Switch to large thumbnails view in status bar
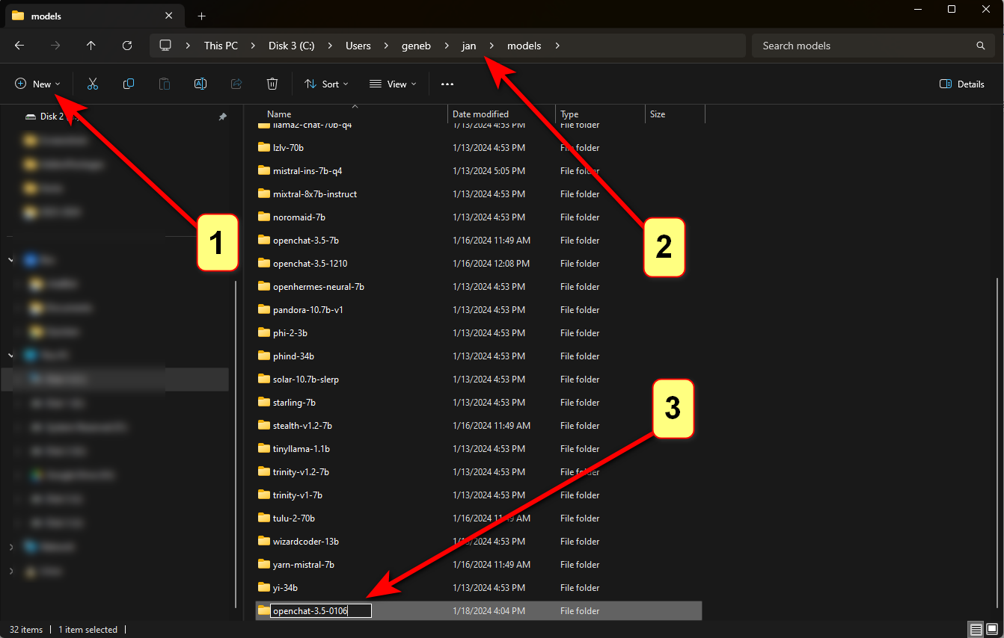The height and width of the screenshot is (638, 1004). 991,629
